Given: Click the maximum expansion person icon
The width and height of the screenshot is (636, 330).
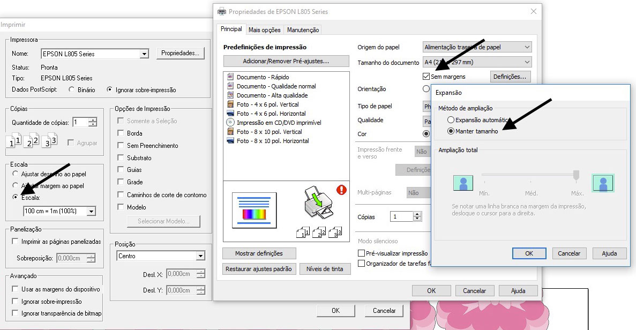Looking at the screenshot, I should pos(603,183).
